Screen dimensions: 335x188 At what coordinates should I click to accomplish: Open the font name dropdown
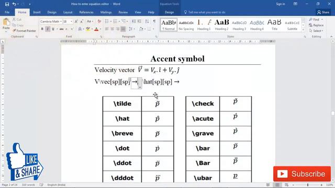coord(61,21)
